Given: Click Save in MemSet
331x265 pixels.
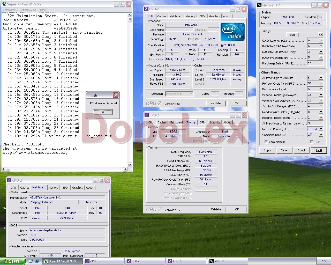Looking at the screenshot, I should point(284,150).
